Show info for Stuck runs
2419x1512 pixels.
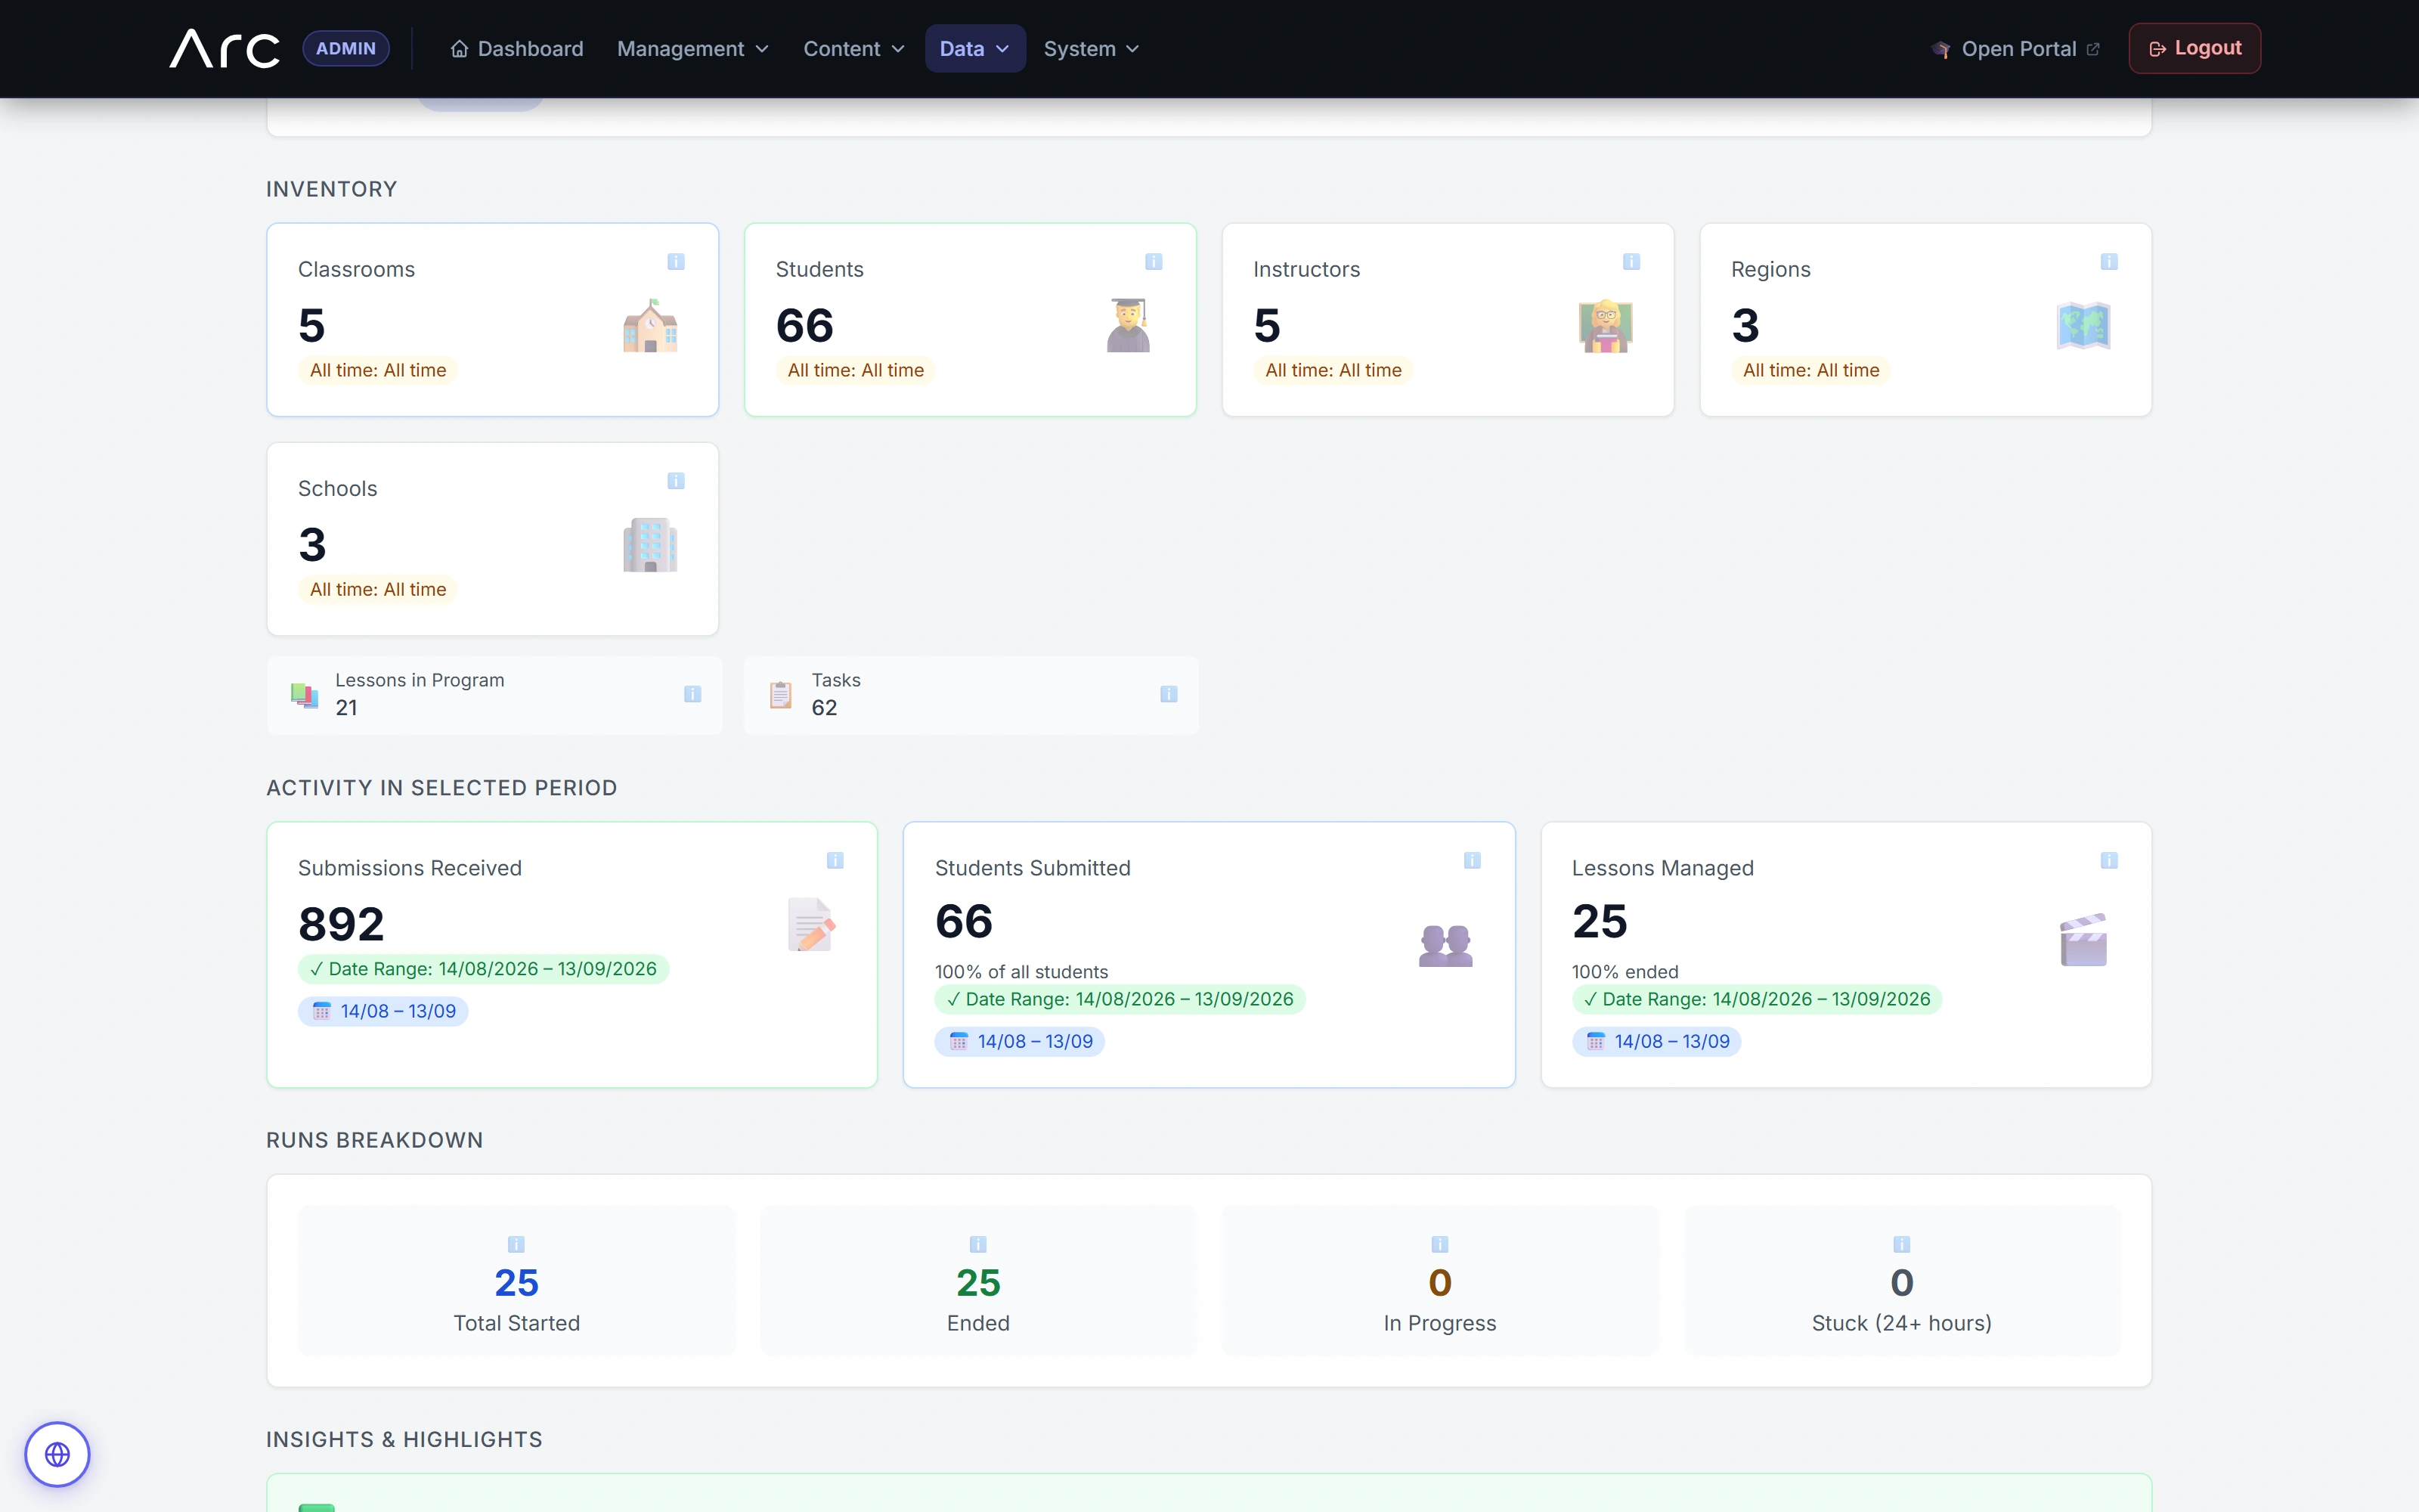coord(1901,1244)
